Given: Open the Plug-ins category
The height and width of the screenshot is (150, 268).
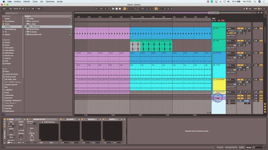Looking at the screenshot, I should pos(8,58).
